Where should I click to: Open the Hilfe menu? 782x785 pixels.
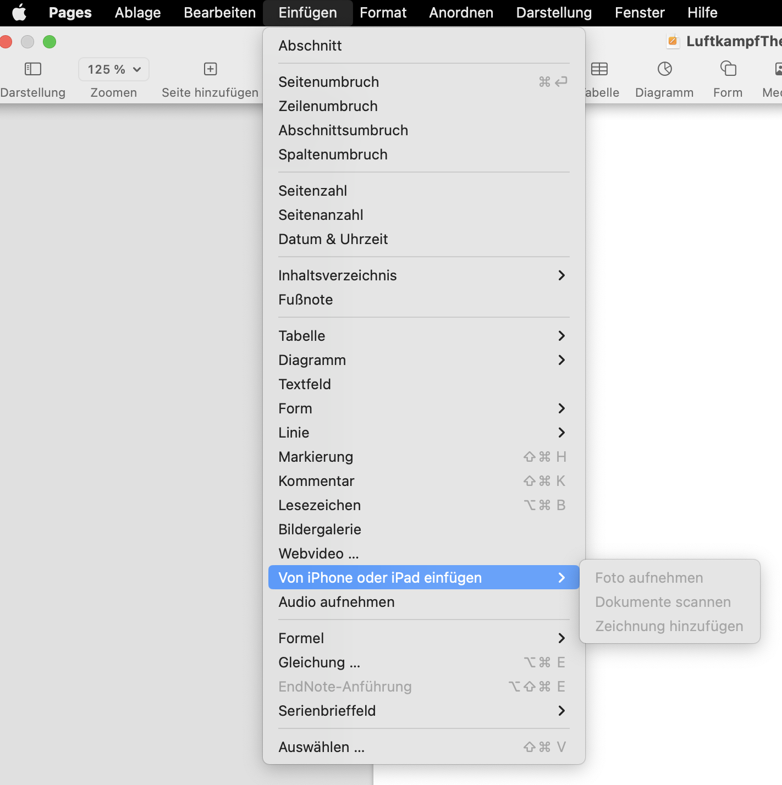(x=702, y=13)
